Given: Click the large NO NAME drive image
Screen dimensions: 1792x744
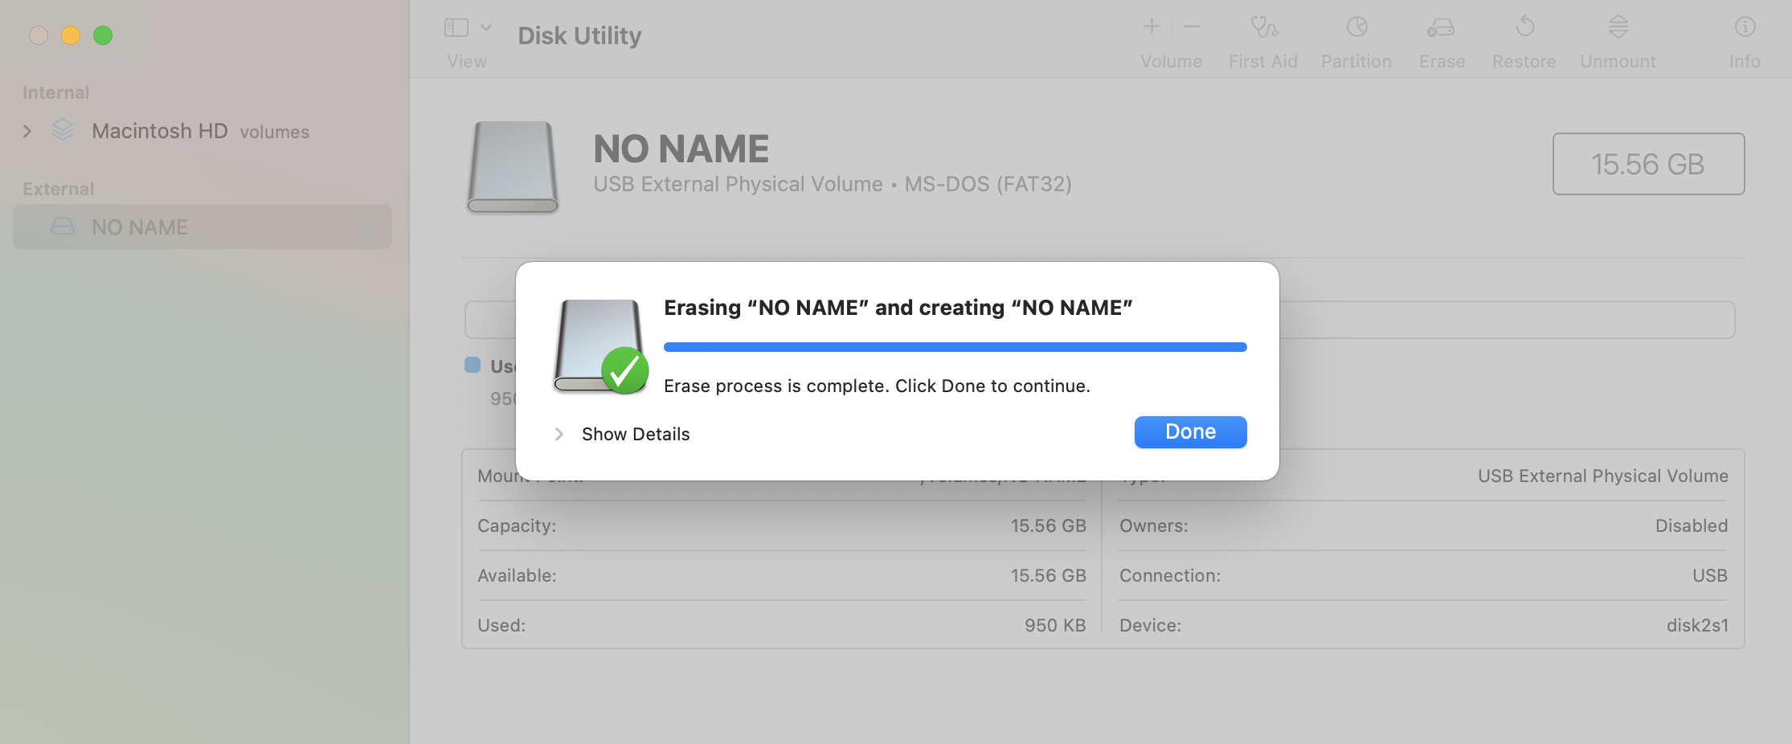Looking at the screenshot, I should [513, 167].
